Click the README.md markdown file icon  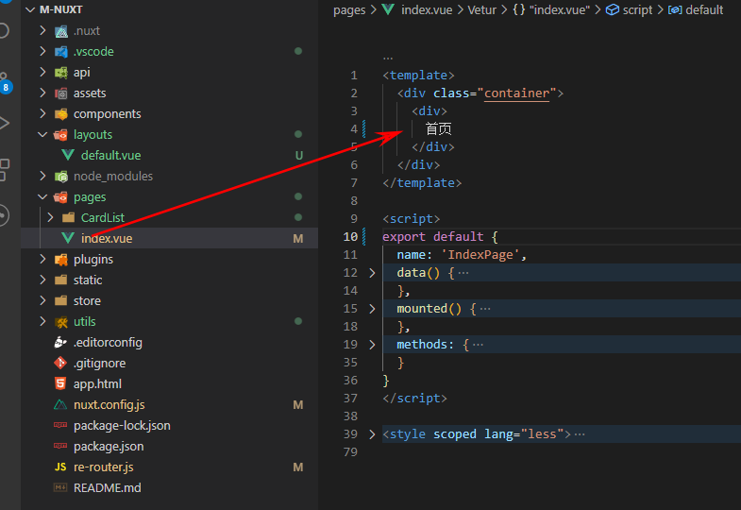click(60, 487)
